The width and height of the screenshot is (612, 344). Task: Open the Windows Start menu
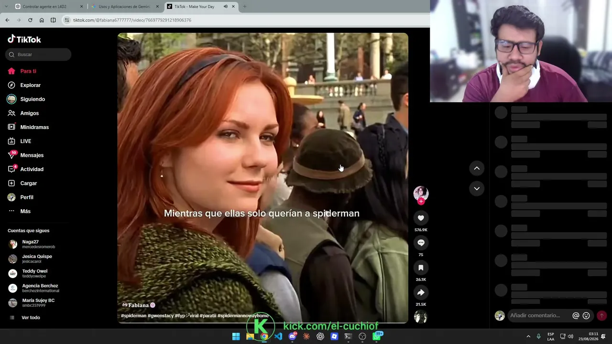coord(236,336)
